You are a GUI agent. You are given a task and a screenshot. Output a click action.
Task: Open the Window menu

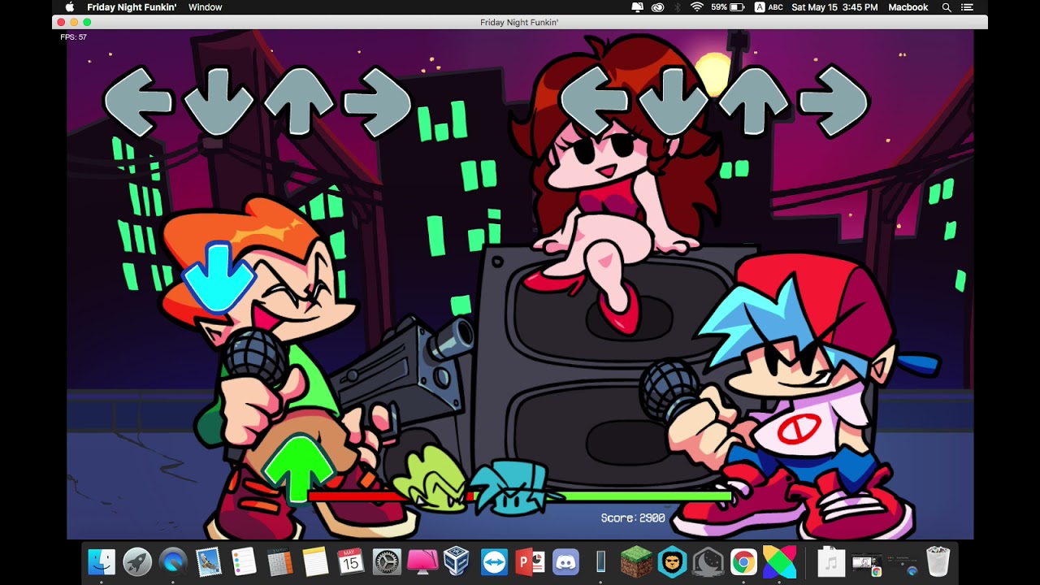[205, 7]
